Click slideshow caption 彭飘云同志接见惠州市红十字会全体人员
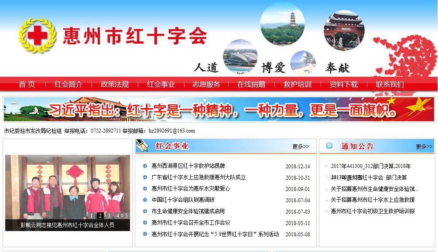 (x=67, y=225)
